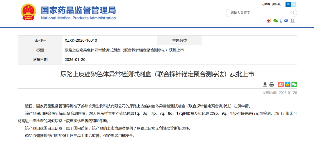Screen dimensions: 314x142
Task: Click the national emblem logo
Action: tap(28, 12)
